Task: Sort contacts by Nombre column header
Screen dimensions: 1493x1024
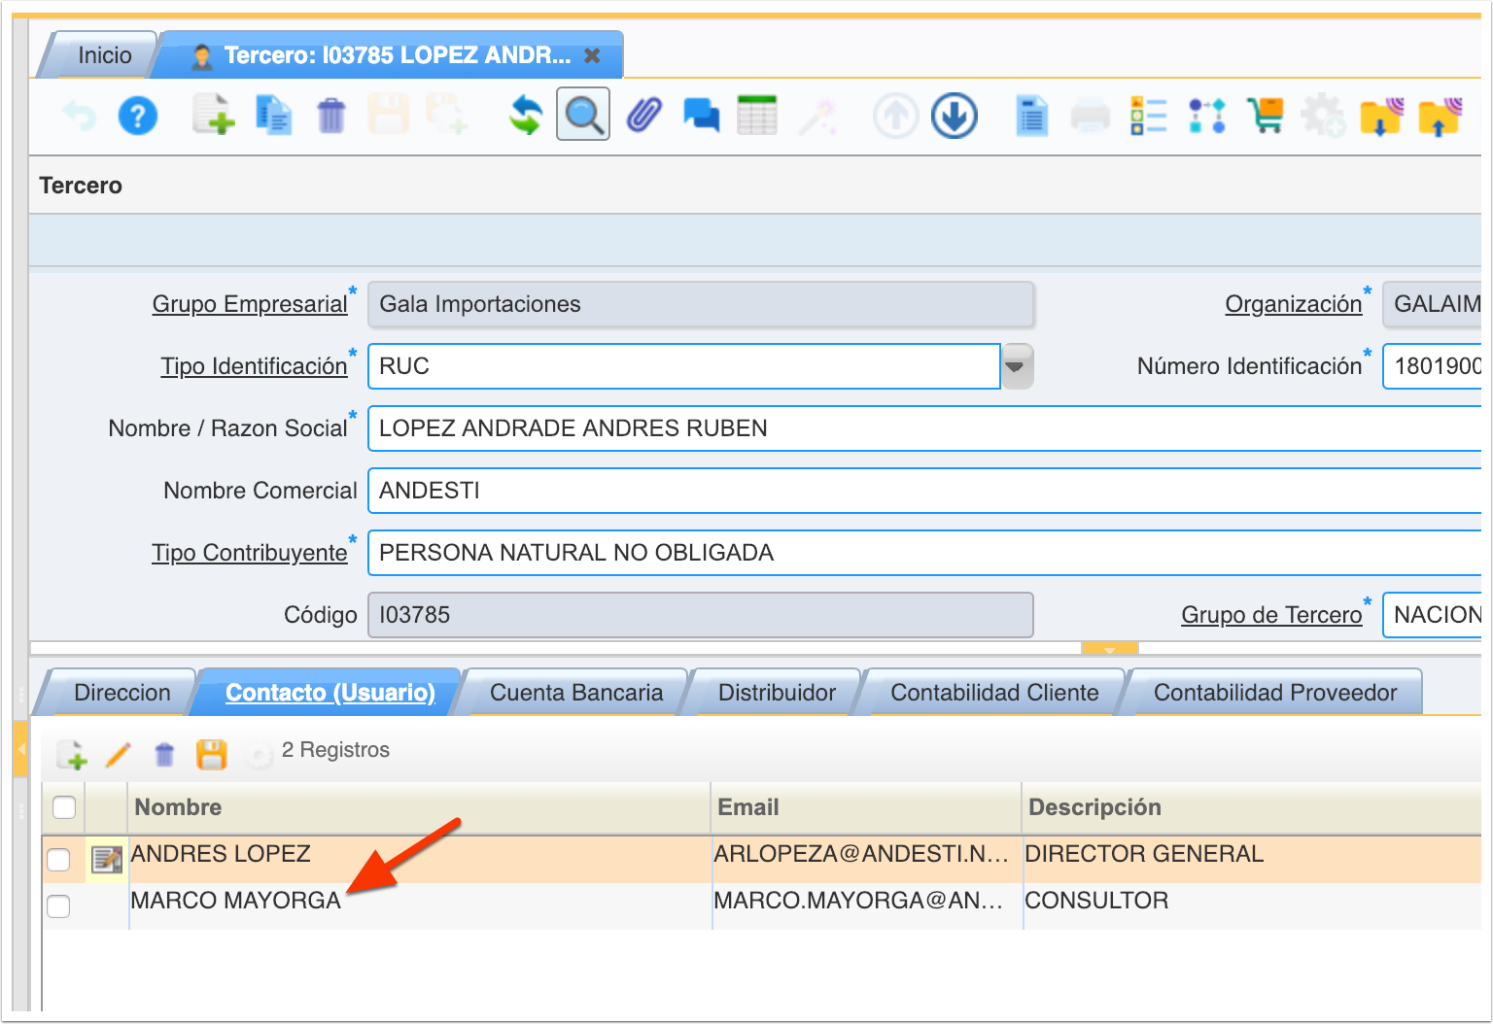Action: tap(419, 807)
